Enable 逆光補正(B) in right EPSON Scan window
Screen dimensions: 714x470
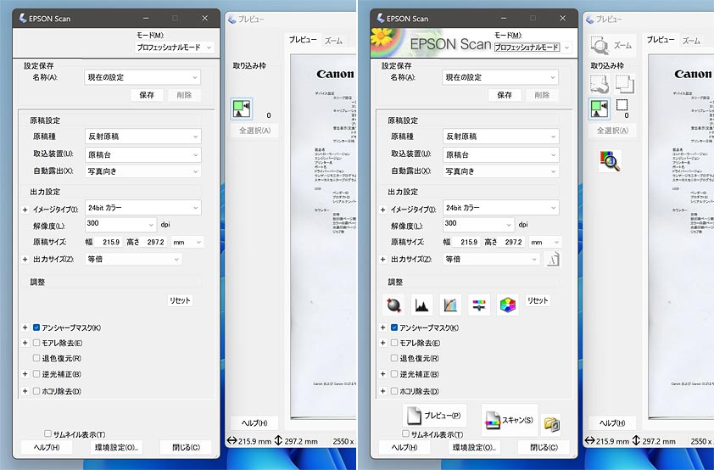point(394,374)
